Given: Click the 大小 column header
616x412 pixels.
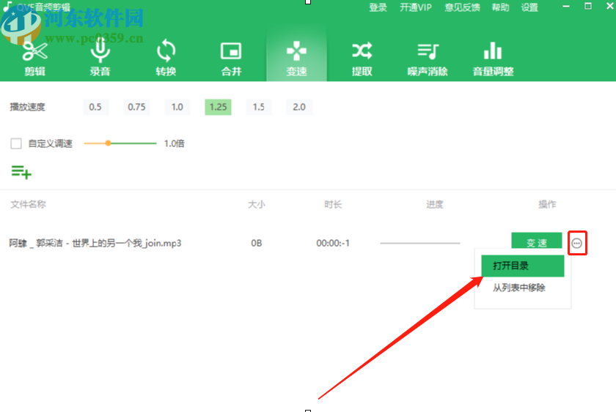Looking at the screenshot, I should pyautogui.click(x=257, y=204).
